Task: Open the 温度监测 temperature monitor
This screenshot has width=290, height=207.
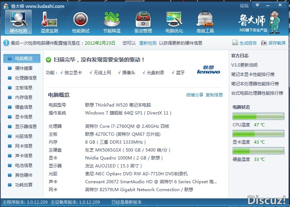Action: tap(49, 22)
